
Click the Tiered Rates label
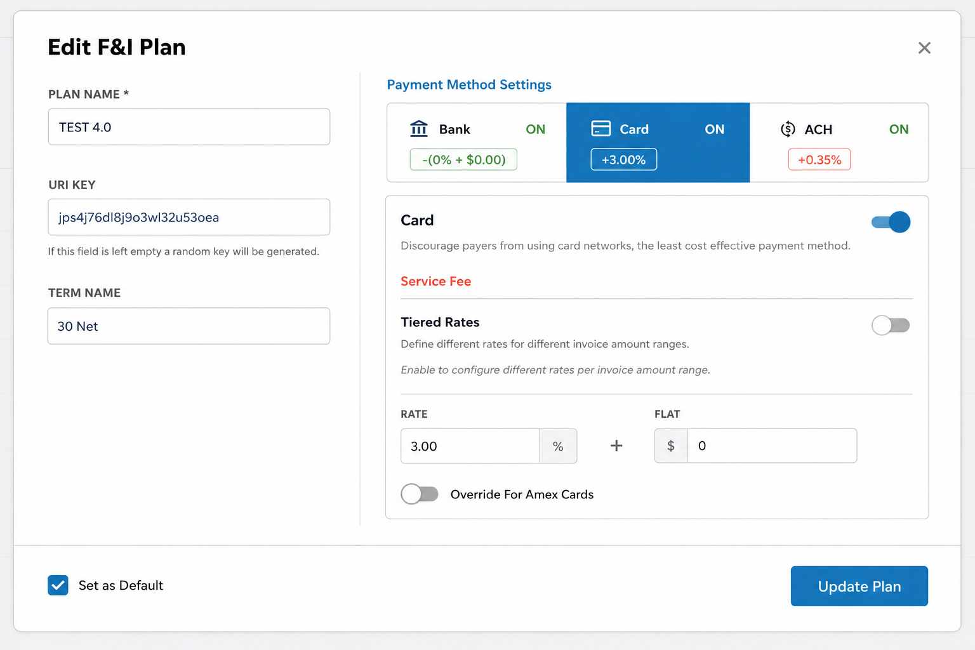coord(440,322)
